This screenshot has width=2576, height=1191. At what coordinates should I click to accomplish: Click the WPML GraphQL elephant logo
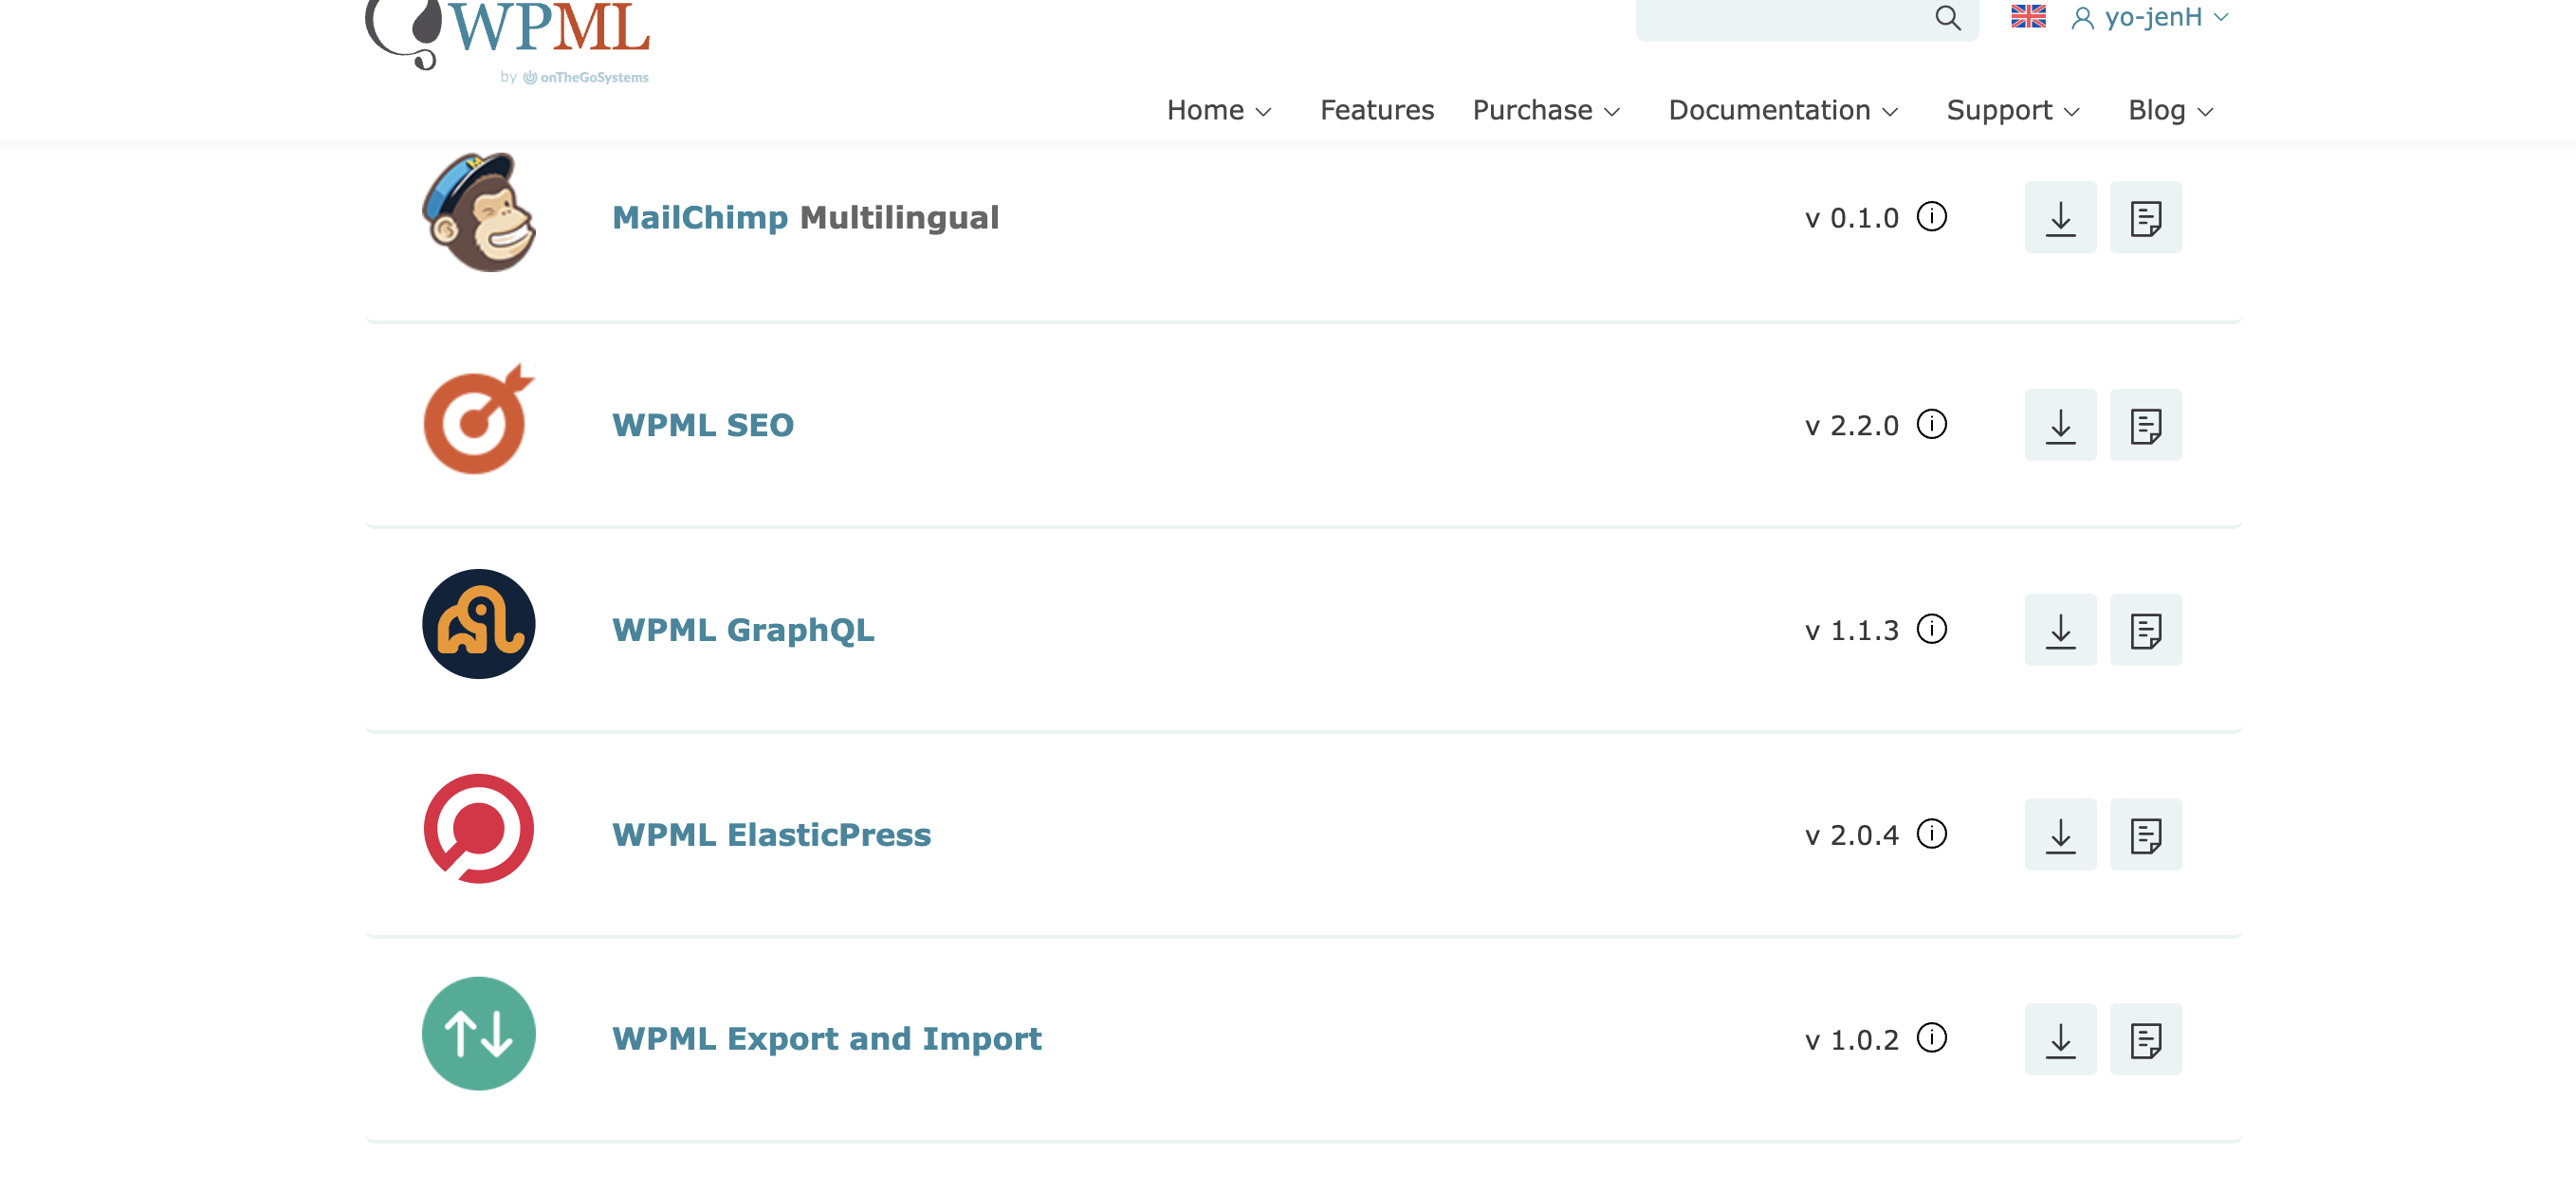pyautogui.click(x=478, y=624)
